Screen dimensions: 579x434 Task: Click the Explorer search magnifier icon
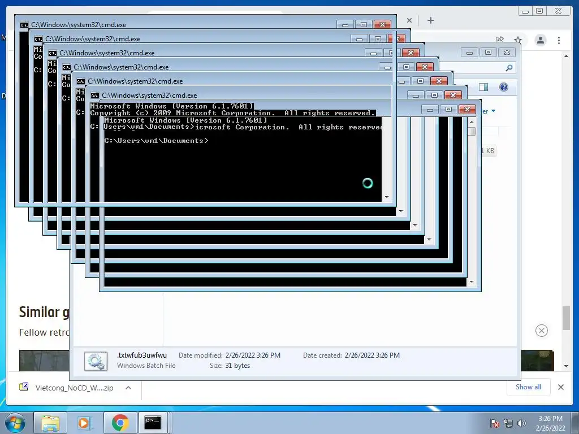(x=509, y=68)
